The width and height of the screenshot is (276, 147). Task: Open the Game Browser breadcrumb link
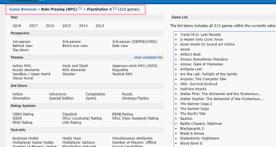[x=23, y=9]
